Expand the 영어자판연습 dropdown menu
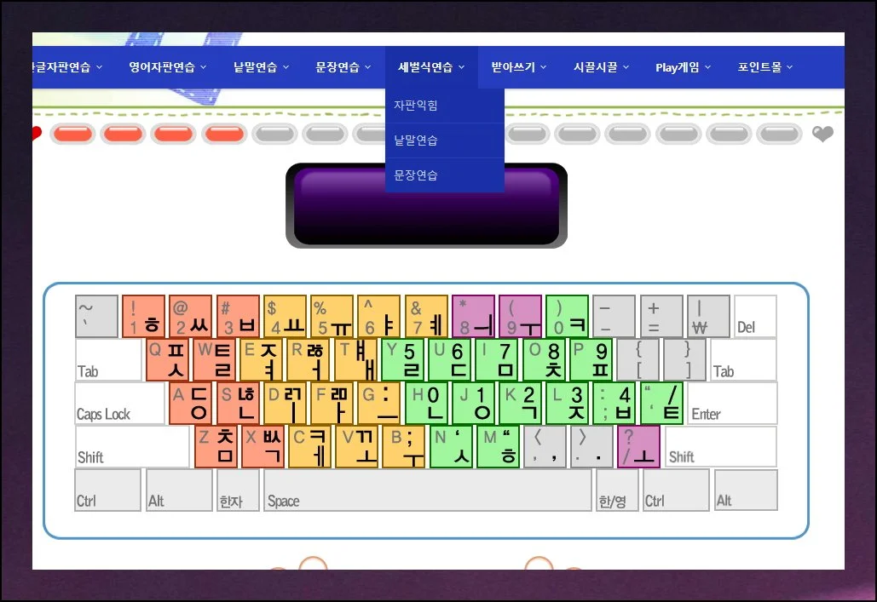This screenshot has width=877, height=602. [168, 67]
